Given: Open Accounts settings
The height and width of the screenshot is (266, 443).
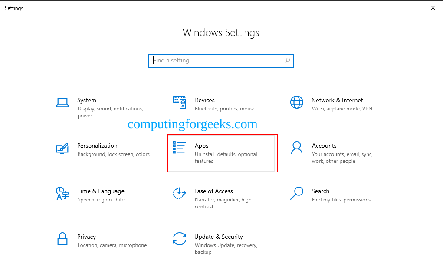Looking at the screenshot, I should click(x=325, y=146).
